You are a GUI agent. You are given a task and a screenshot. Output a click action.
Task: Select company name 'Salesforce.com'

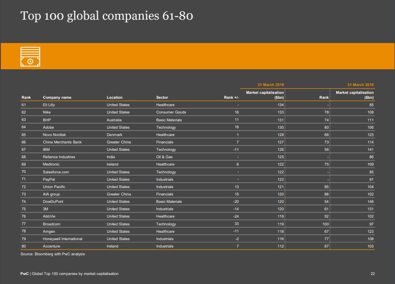click(x=56, y=172)
